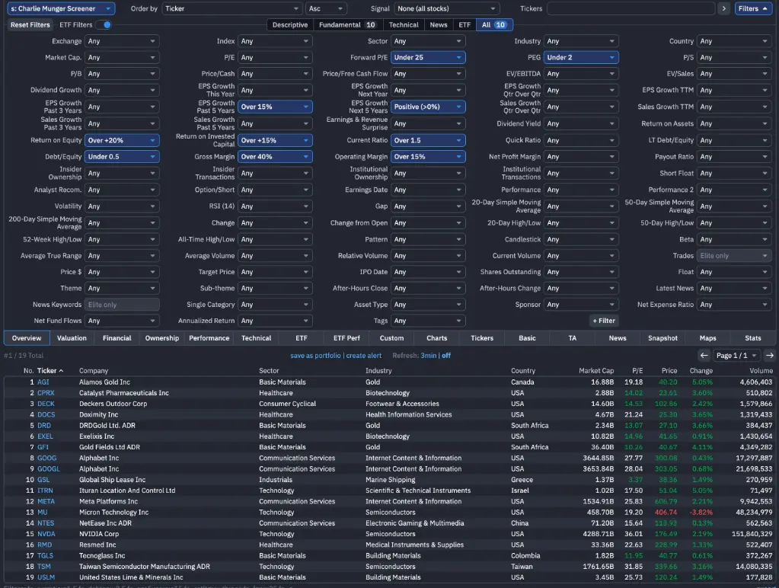Open the Sector filter dropdown

[428, 41]
